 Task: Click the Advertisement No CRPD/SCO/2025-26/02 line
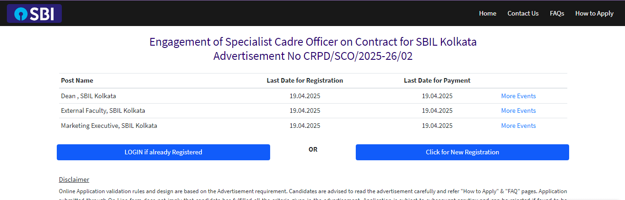313,57
